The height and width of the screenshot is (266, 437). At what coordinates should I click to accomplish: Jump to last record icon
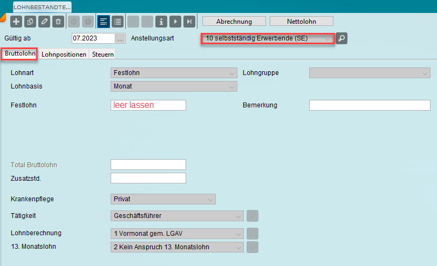189,22
